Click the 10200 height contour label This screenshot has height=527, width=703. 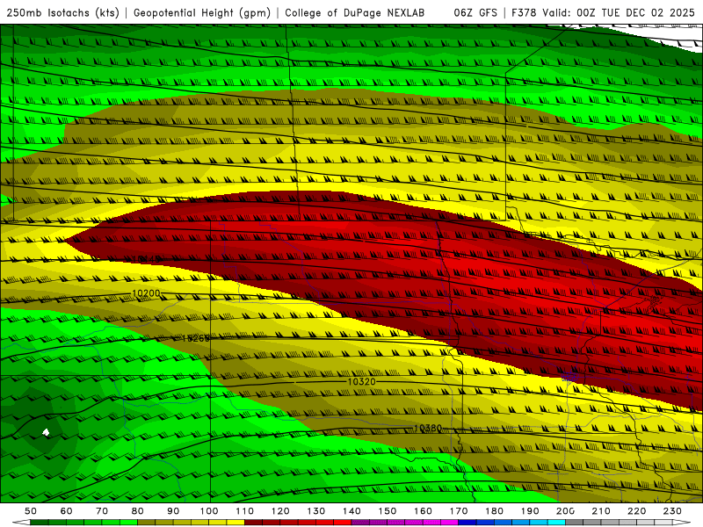coord(146,293)
